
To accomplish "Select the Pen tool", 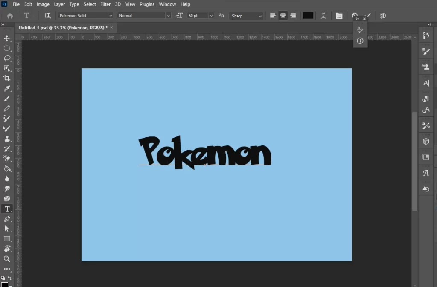I will (x=7, y=219).
